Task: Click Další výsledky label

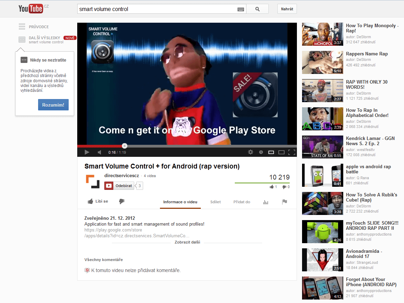Action: [x=44, y=38]
